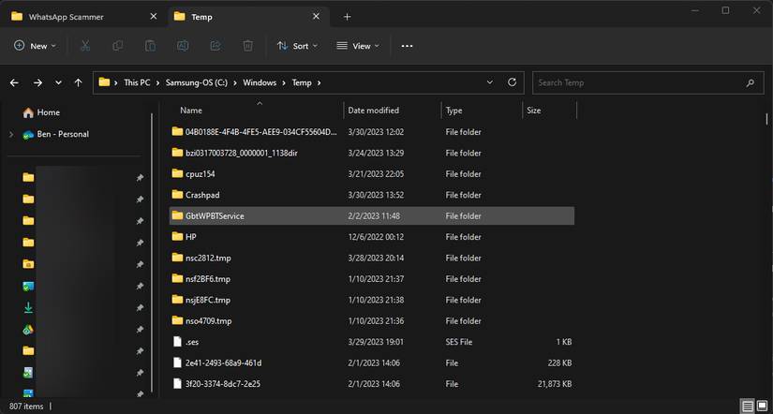This screenshot has width=773, height=414.
Task: Open the View dropdown menu
Action: pos(358,45)
